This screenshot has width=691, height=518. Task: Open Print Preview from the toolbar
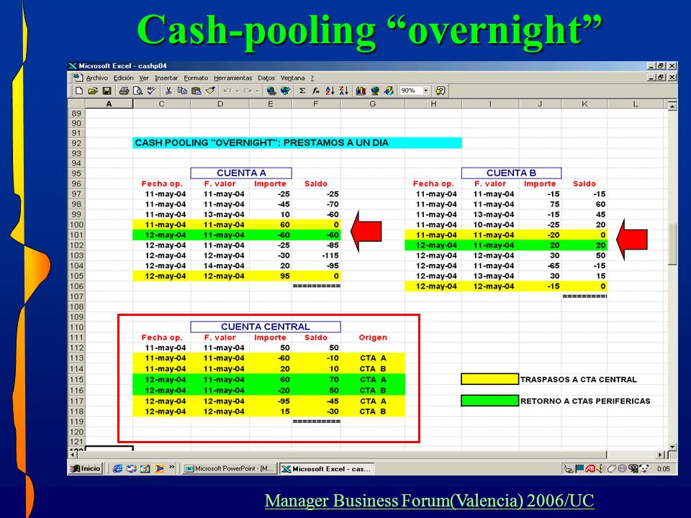pyautogui.click(x=138, y=91)
